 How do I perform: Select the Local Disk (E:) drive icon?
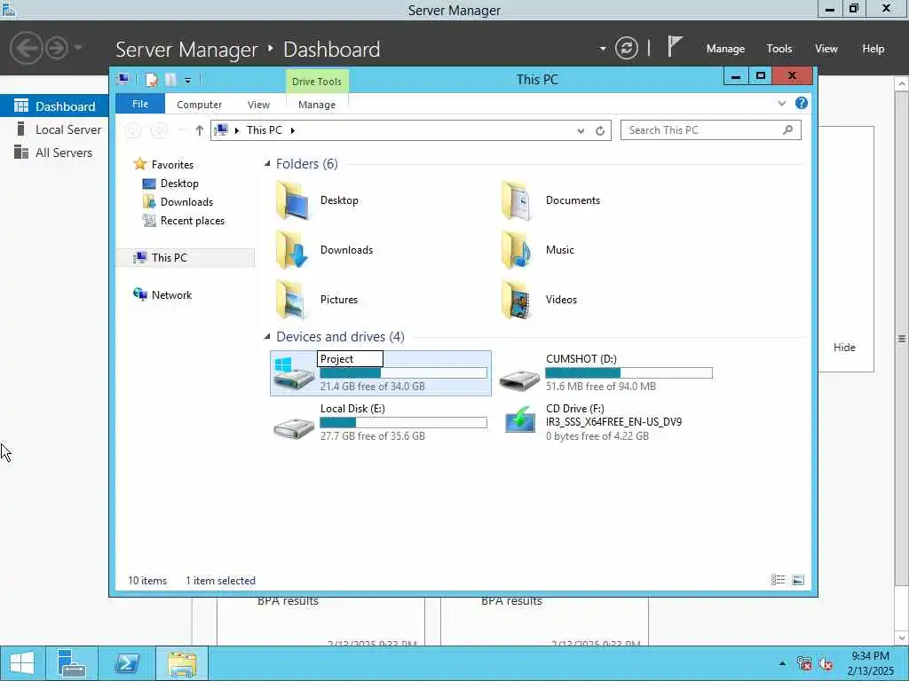tap(293, 427)
